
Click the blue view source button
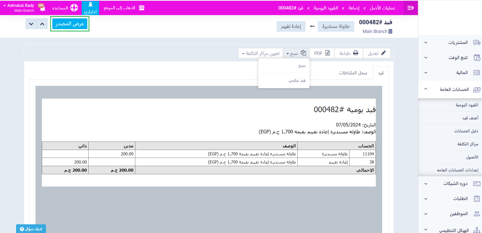70,24
